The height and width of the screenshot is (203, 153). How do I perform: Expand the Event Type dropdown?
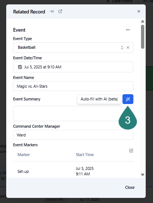pos(122,48)
